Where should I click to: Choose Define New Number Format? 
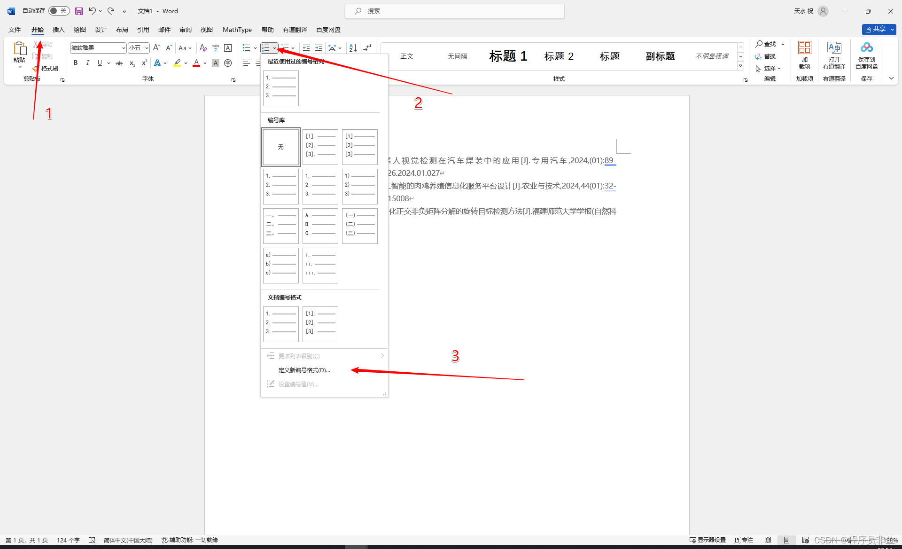304,370
